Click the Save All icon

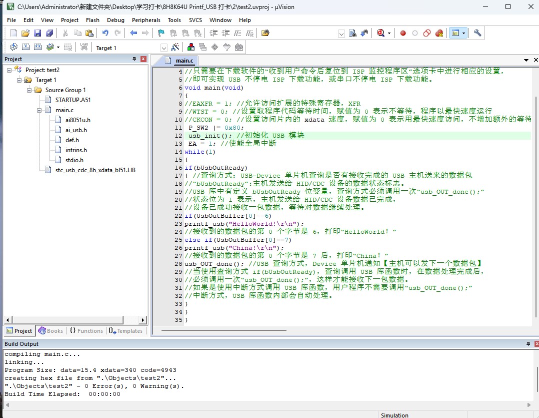pyautogui.click(x=49, y=33)
